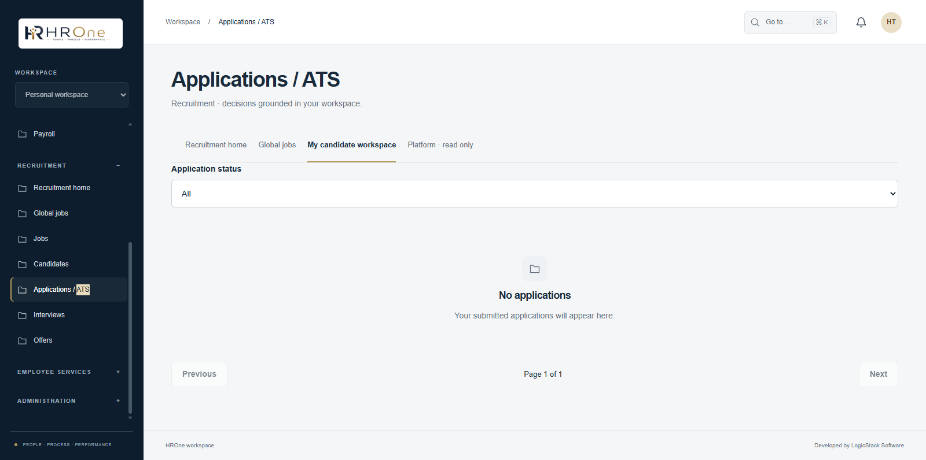Viewport: 926px width, 460px height.
Task: Click the 'HROne workspace' footer text
Action: (x=190, y=446)
